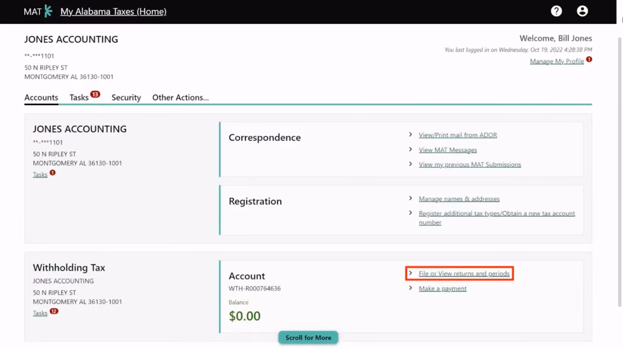Click chevron beside Register additional tax types
This screenshot has height=349, width=623.
tap(410, 213)
